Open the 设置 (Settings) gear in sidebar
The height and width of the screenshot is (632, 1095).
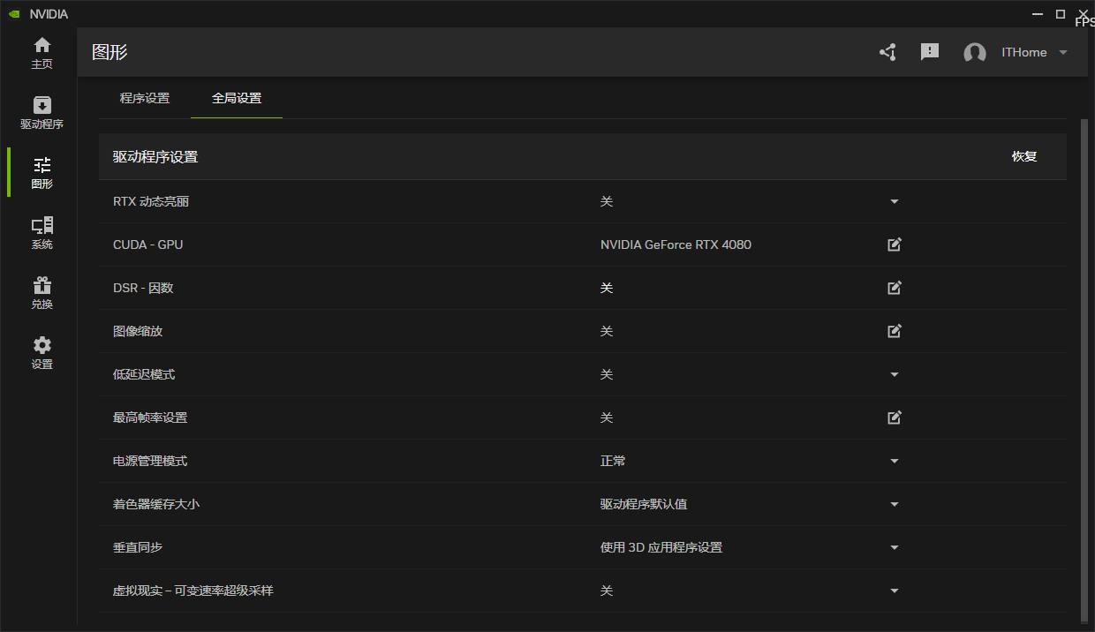tap(42, 351)
